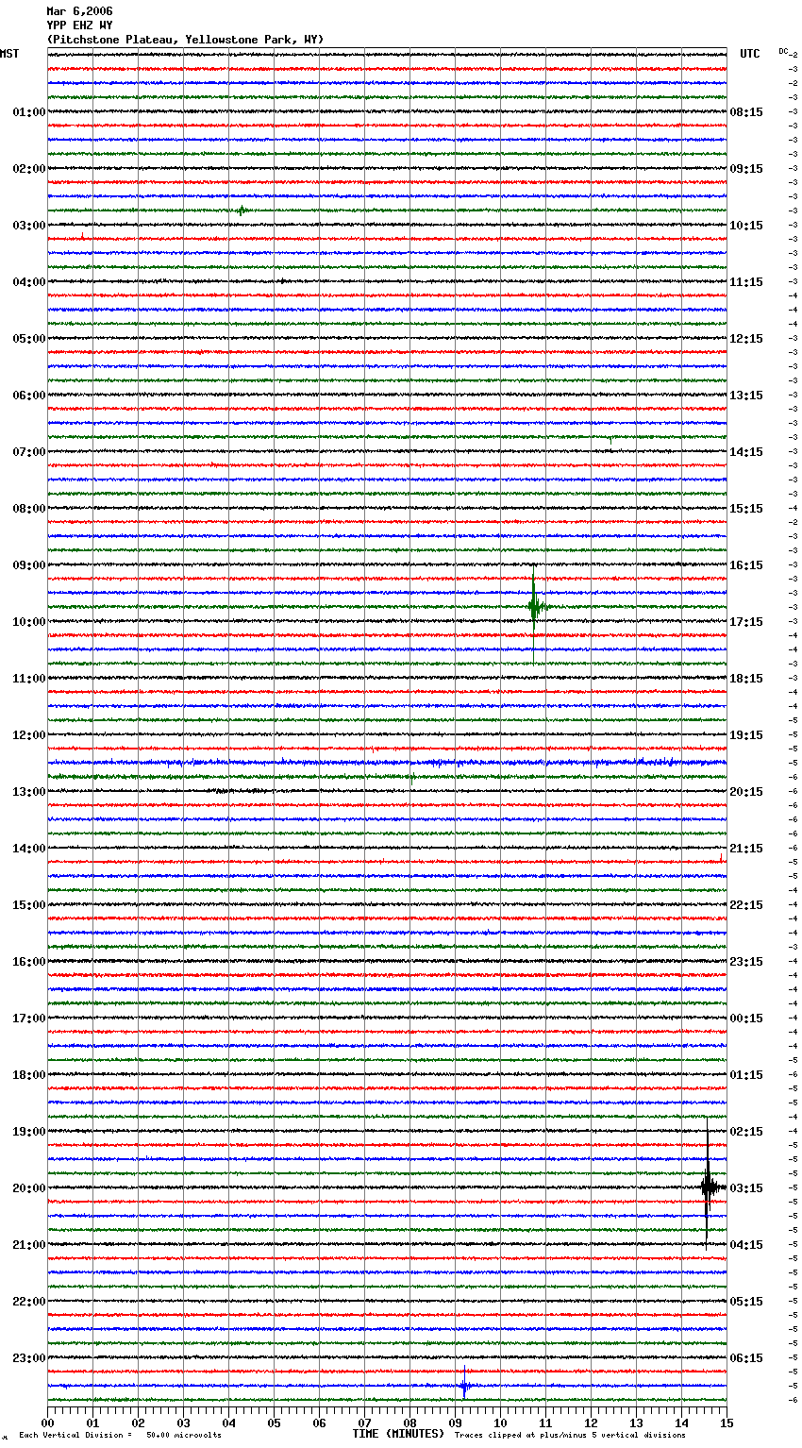Click the 'MST' timezone header
Image resolution: width=802 pixels, height=1448 pixels.
click(9, 54)
